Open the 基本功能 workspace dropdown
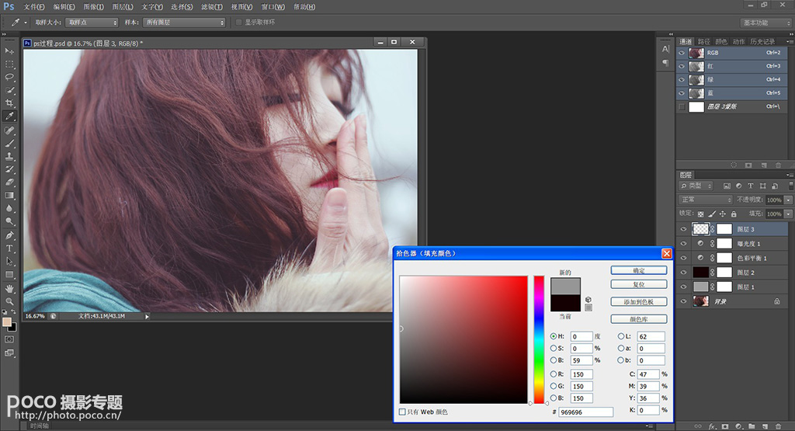 pos(765,23)
